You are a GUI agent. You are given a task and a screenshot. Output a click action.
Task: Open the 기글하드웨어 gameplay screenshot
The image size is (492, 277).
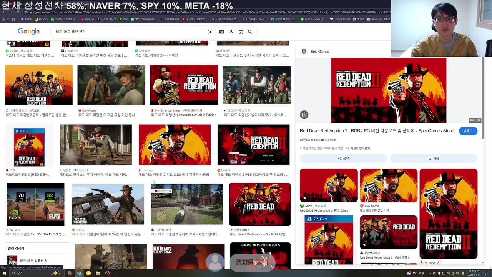(x=187, y=204)
